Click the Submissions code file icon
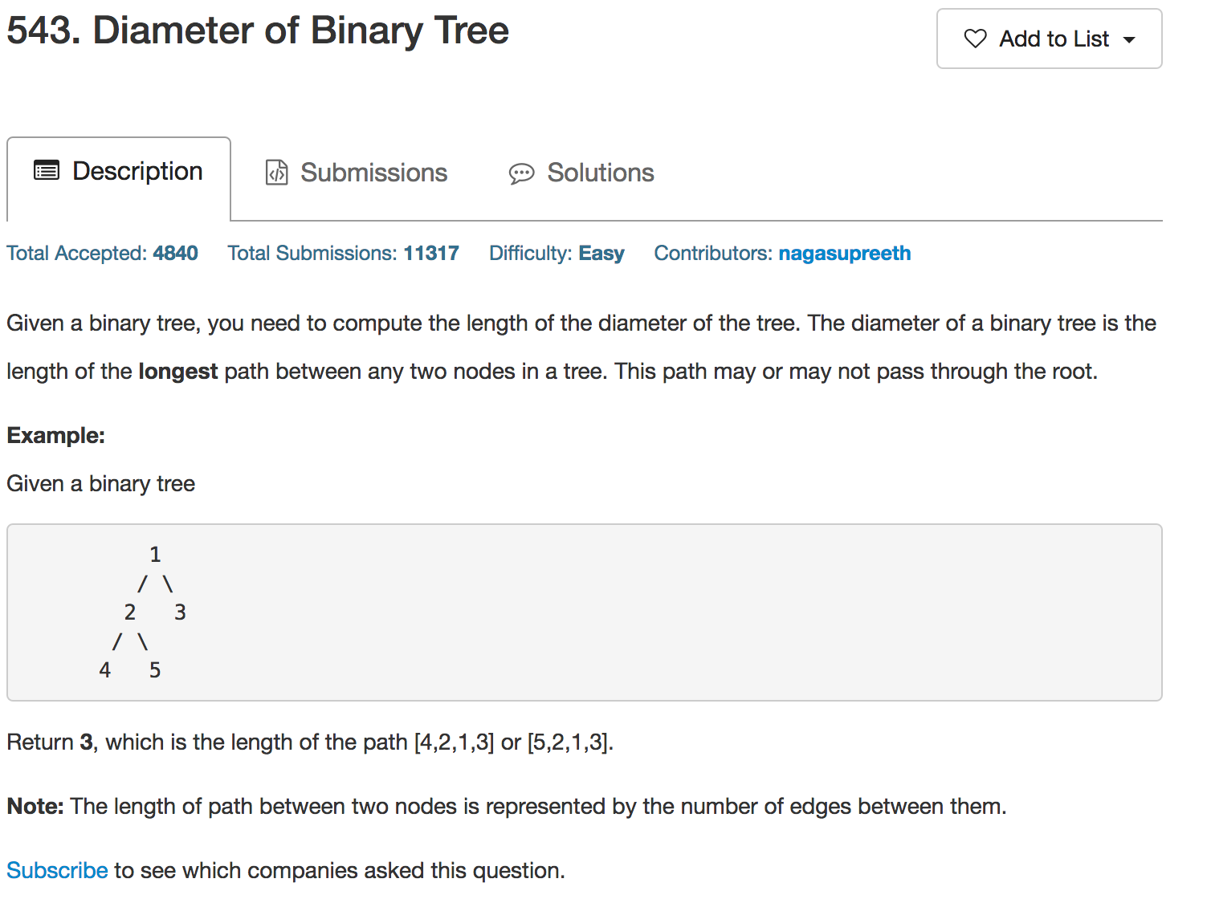This screenshot has height=899, width=1211. click(x=276, y=173)
